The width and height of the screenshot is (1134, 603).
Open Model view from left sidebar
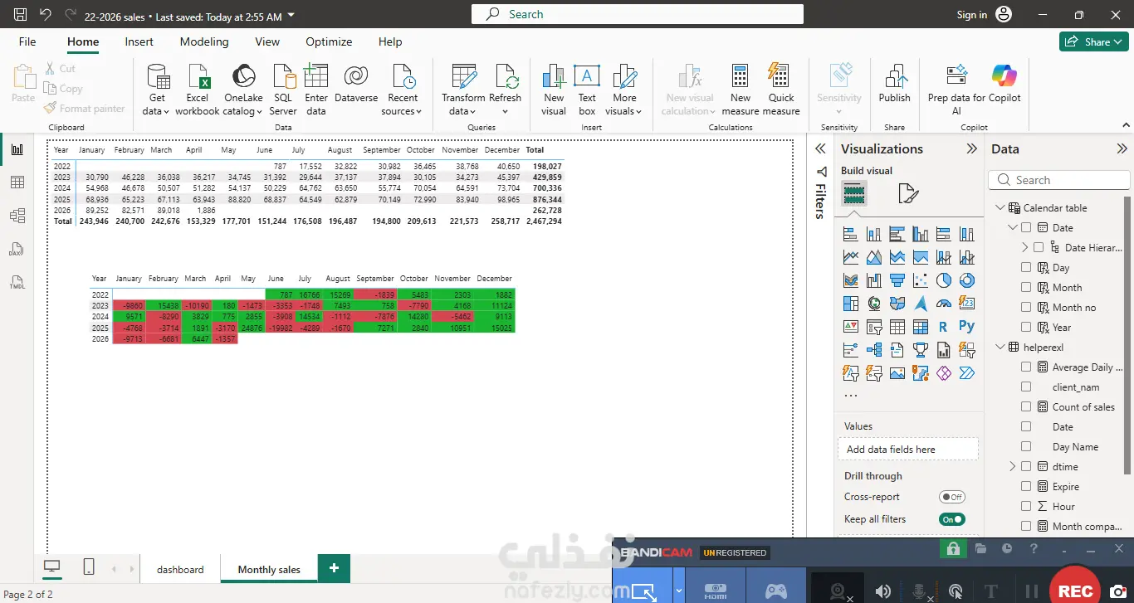[17, 216]
